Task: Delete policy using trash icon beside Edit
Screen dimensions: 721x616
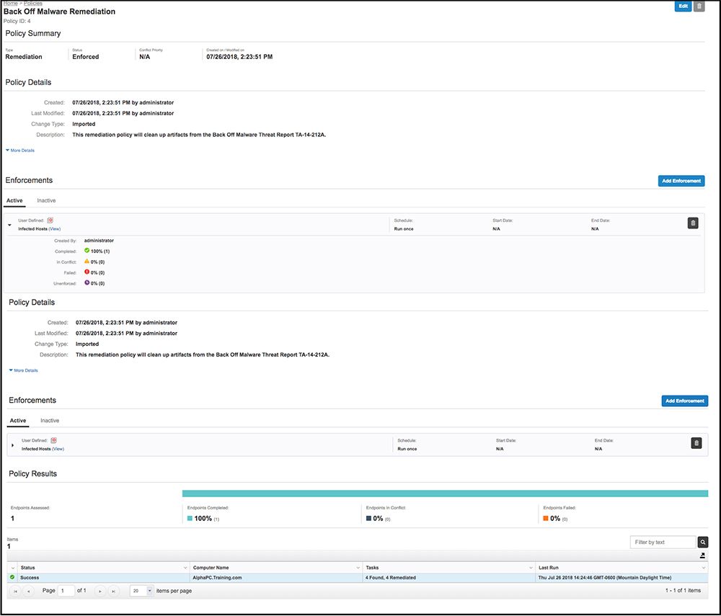Action: [699, 6]
